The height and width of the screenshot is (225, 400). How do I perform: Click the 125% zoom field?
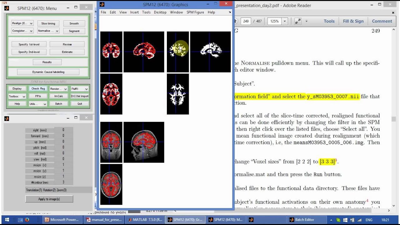274,21
